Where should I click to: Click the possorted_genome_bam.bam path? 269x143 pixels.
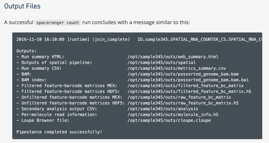[183, 74]
